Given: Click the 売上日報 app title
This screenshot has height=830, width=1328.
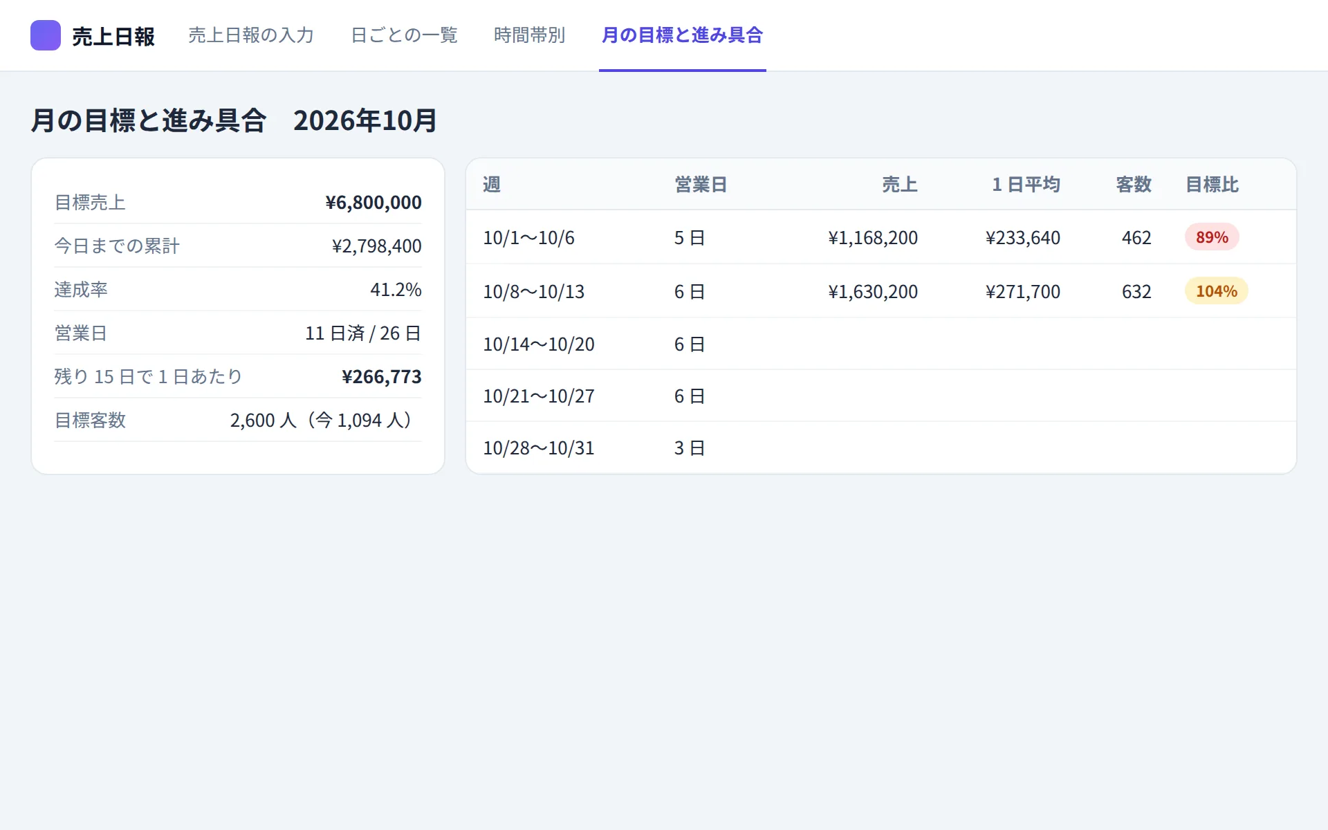Looking at the screenshot, I should pyautogui.click(x=113, y=37).
